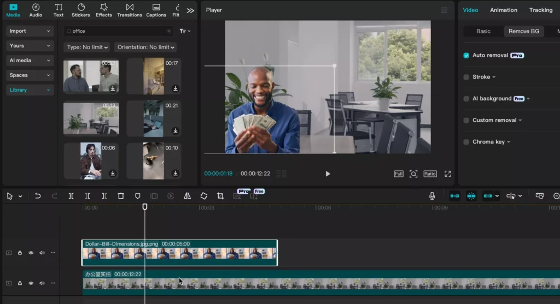Switch to the Animation tab
This screenshot has height=304, width=560.
(x=503, y=10)
